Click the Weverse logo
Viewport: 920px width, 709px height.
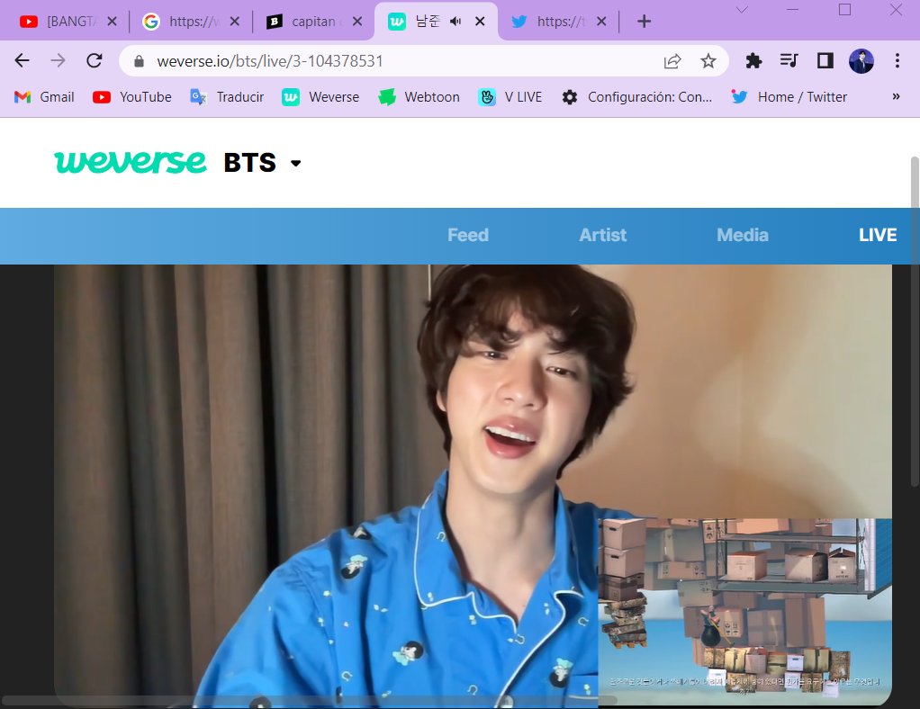tap(131, 162)
